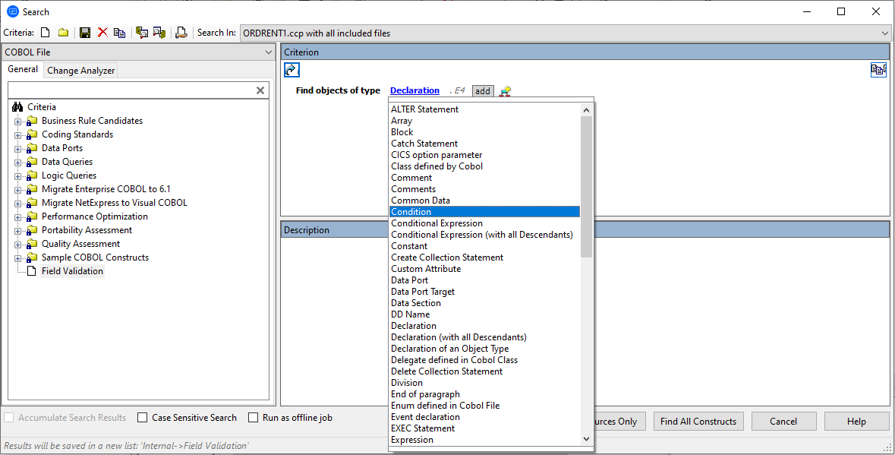Expand the Coding Standards tree folder
895x455 pixels.
[18, 134]
